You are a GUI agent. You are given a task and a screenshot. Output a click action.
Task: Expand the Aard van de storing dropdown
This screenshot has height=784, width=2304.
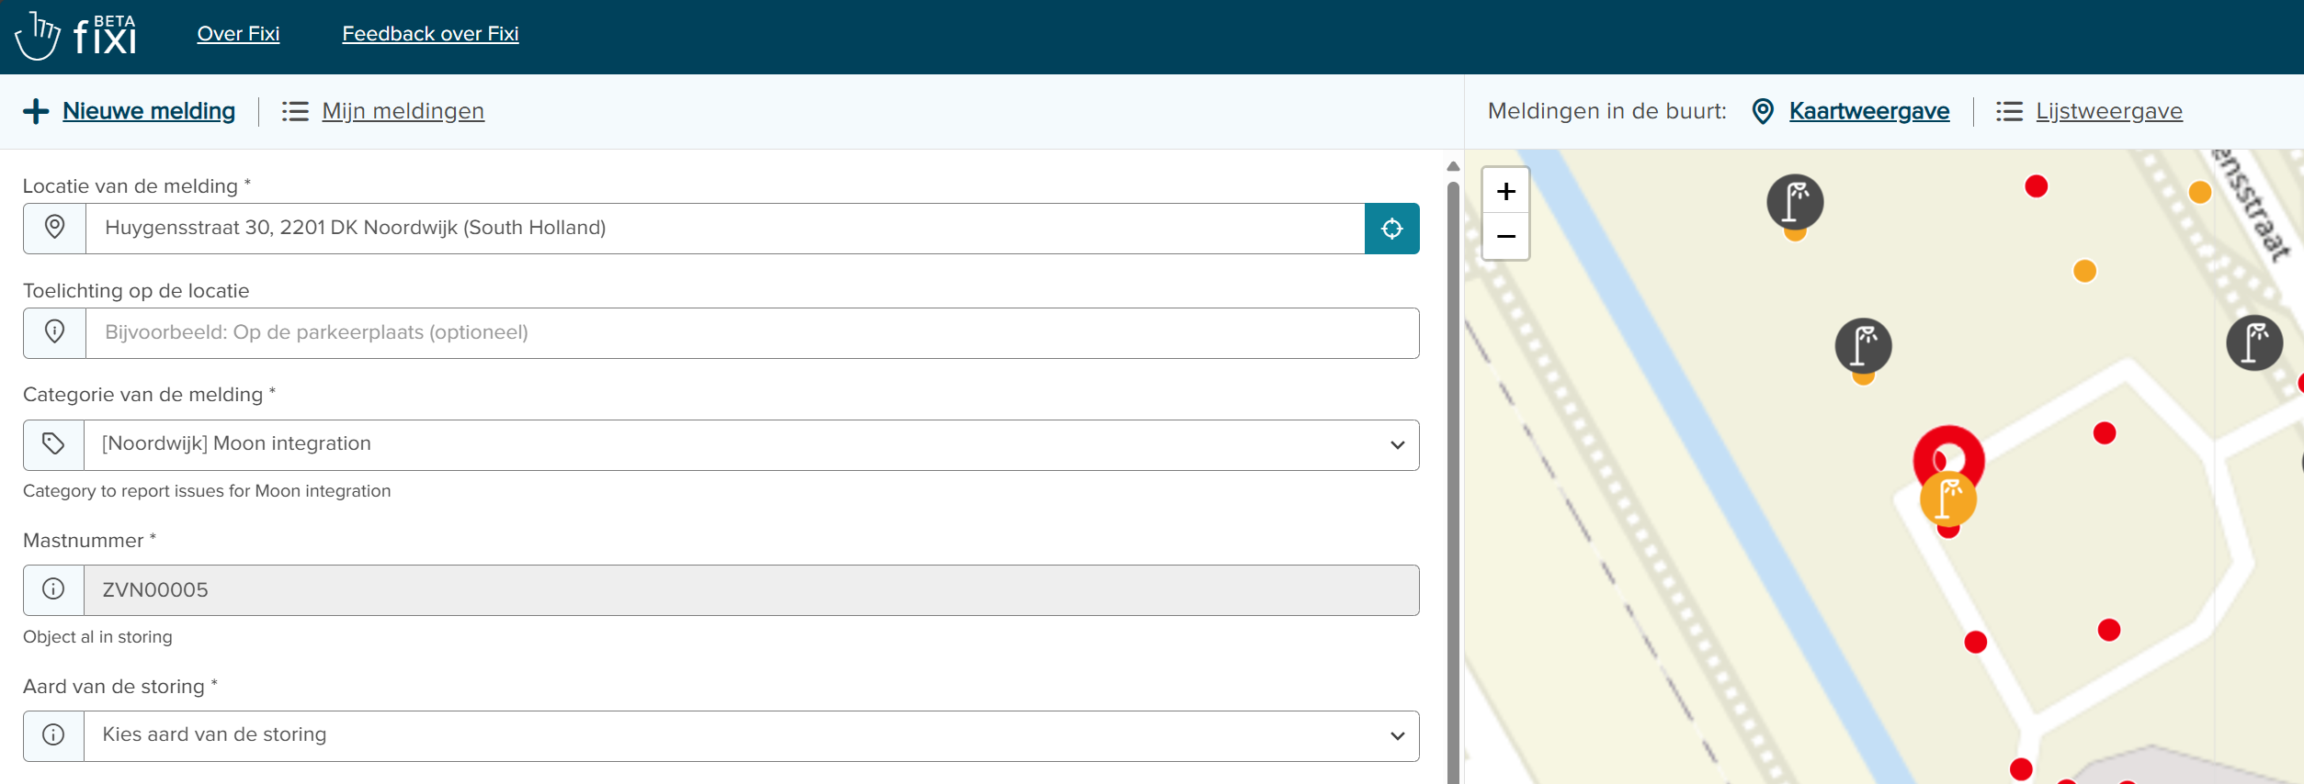pos(750,735)
